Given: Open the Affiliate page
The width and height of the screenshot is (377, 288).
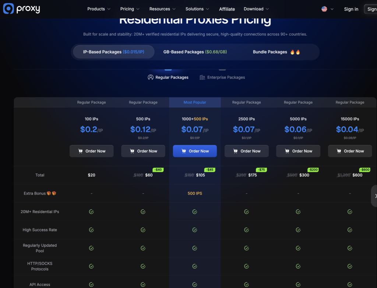Looking at the screenshot, I should [x=227, y=9].
